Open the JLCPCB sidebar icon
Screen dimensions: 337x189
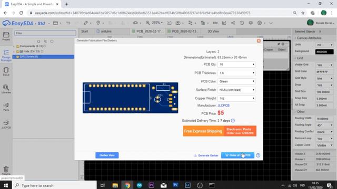[6, 124]
